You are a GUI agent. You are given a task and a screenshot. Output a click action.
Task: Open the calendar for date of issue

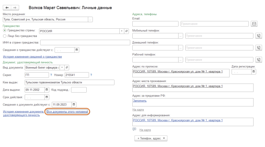(x=47, y=90)
